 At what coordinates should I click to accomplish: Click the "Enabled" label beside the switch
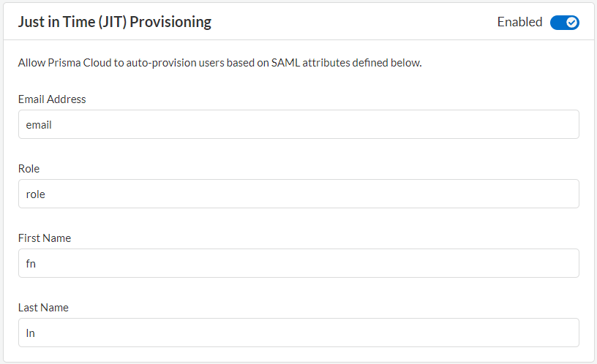tap(519, 22)
